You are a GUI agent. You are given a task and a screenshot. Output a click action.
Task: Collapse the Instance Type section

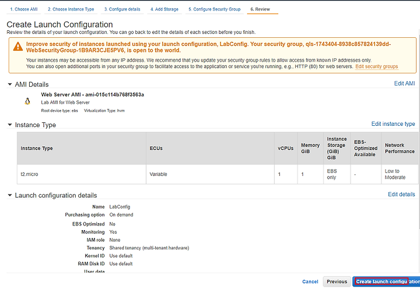pos(10,125)
